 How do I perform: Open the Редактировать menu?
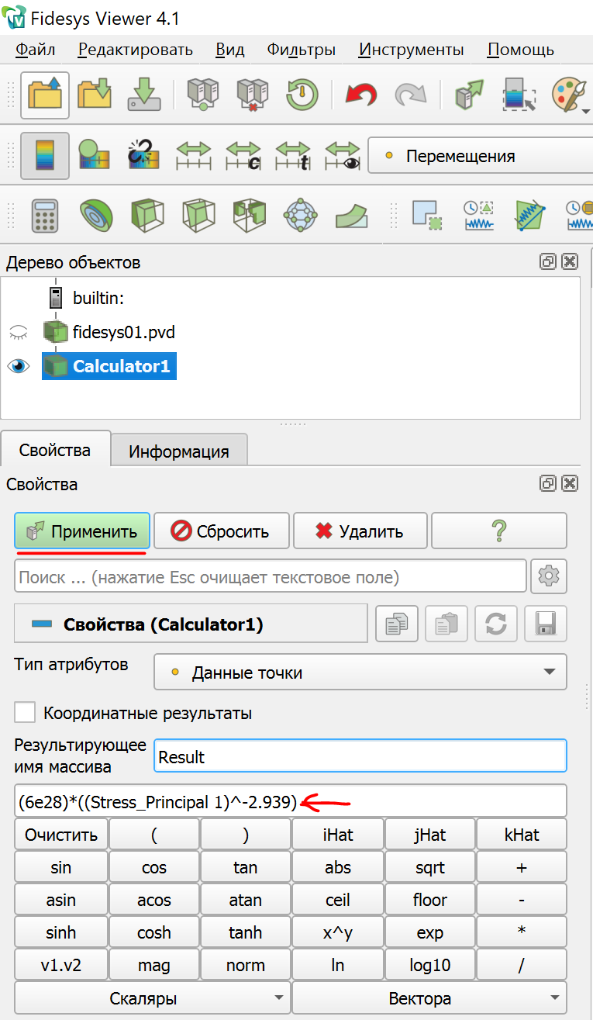[136, 50]
